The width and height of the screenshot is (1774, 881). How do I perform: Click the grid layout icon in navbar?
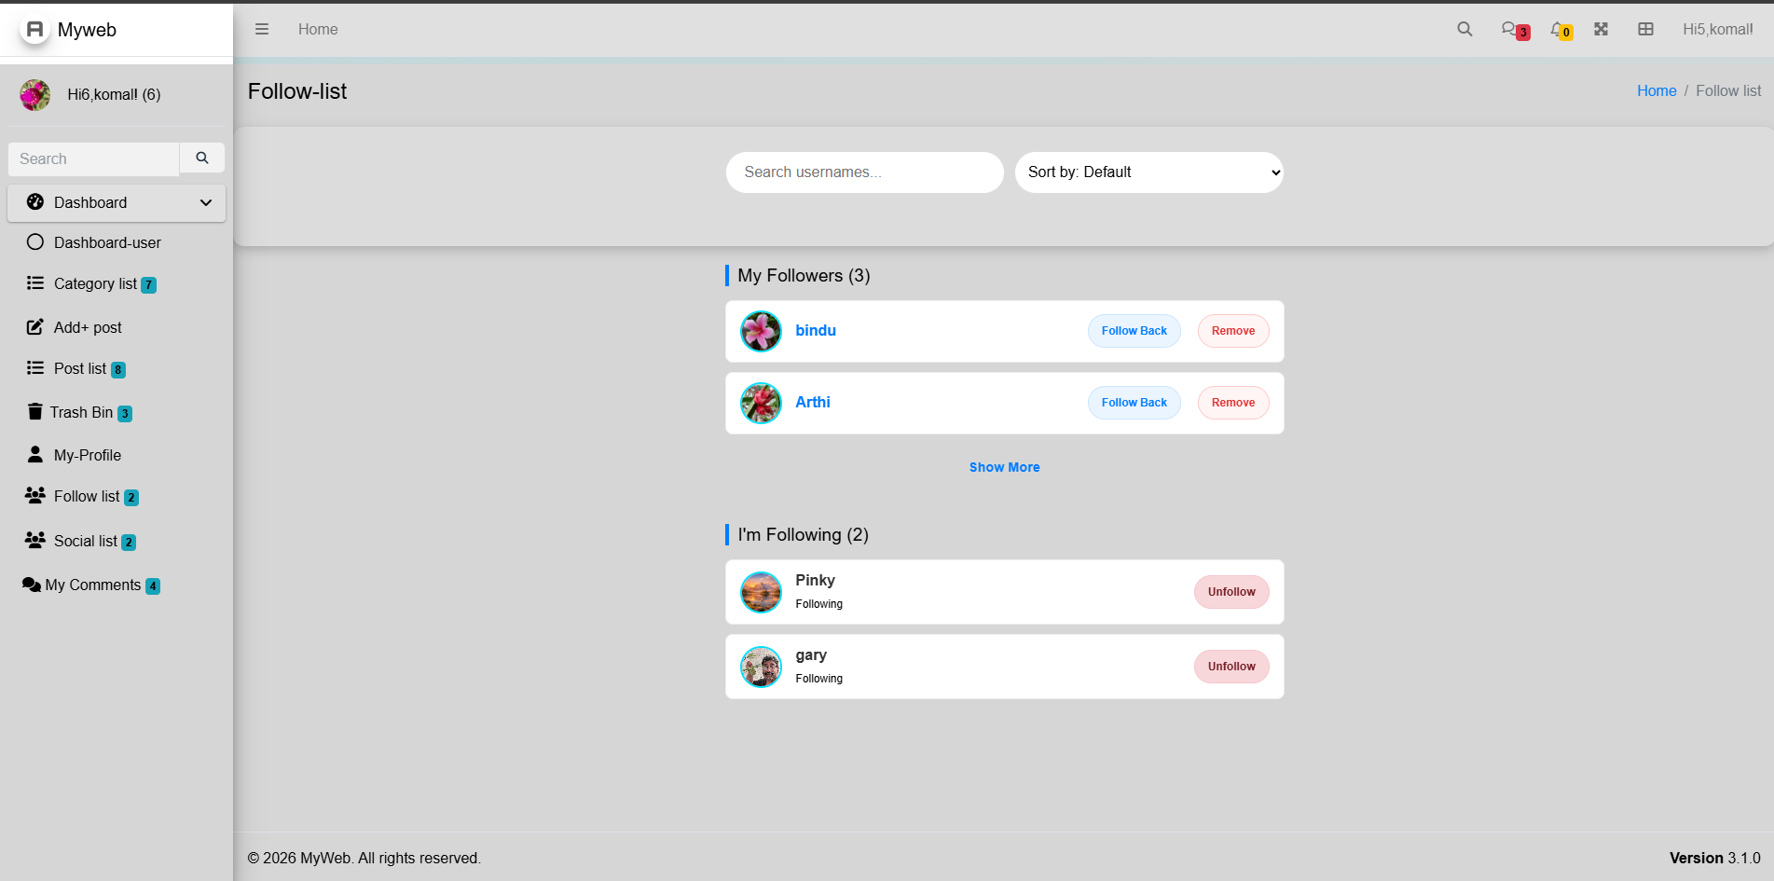click(x=1645, y=29)
